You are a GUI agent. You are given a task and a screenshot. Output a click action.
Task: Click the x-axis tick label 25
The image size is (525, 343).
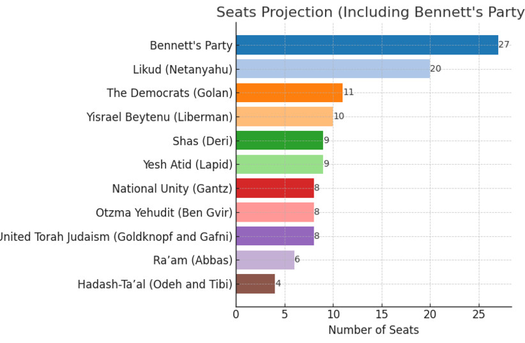point(479,314)
